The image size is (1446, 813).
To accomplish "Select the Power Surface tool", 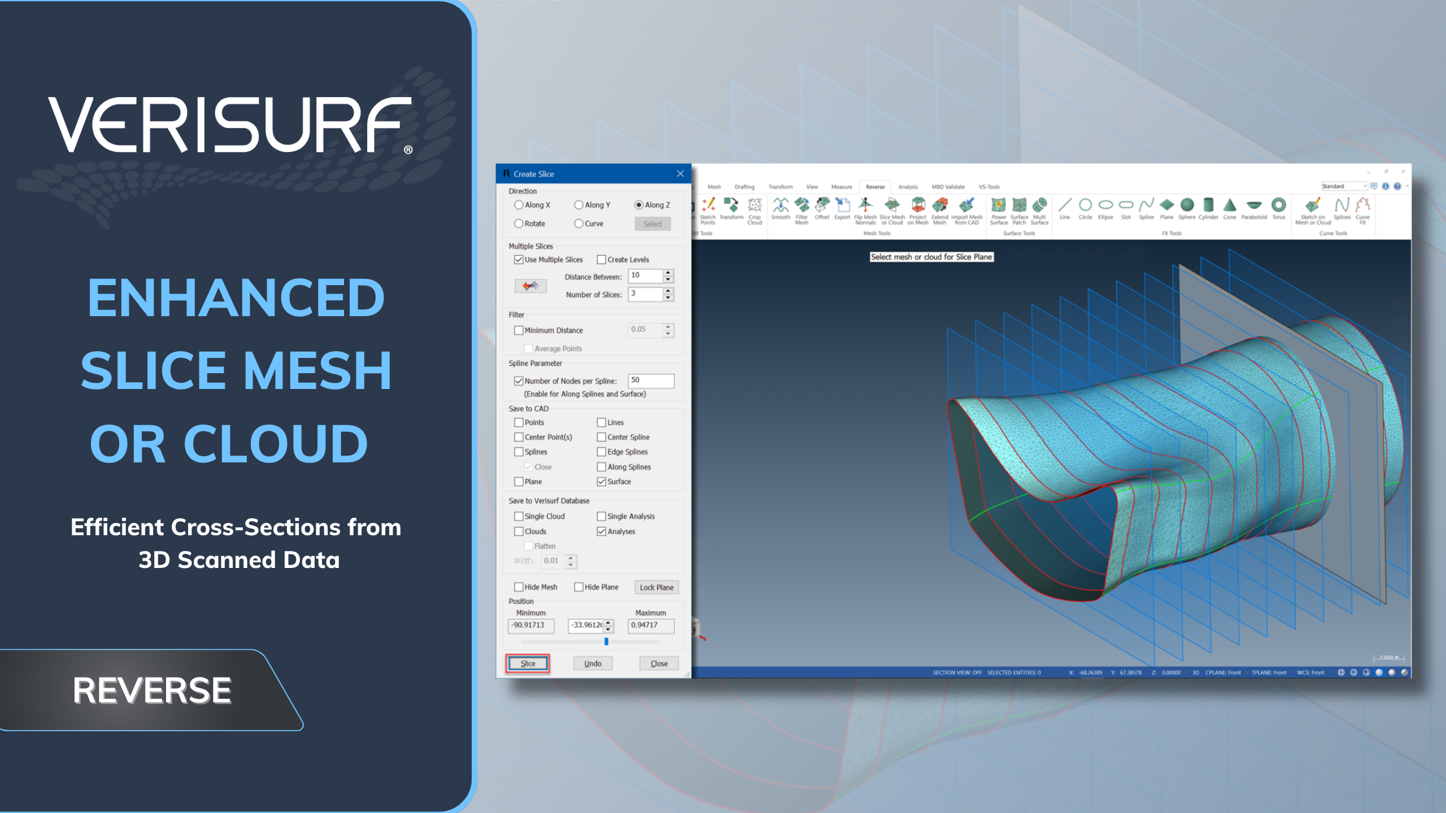I will click(x=999, y=211).
